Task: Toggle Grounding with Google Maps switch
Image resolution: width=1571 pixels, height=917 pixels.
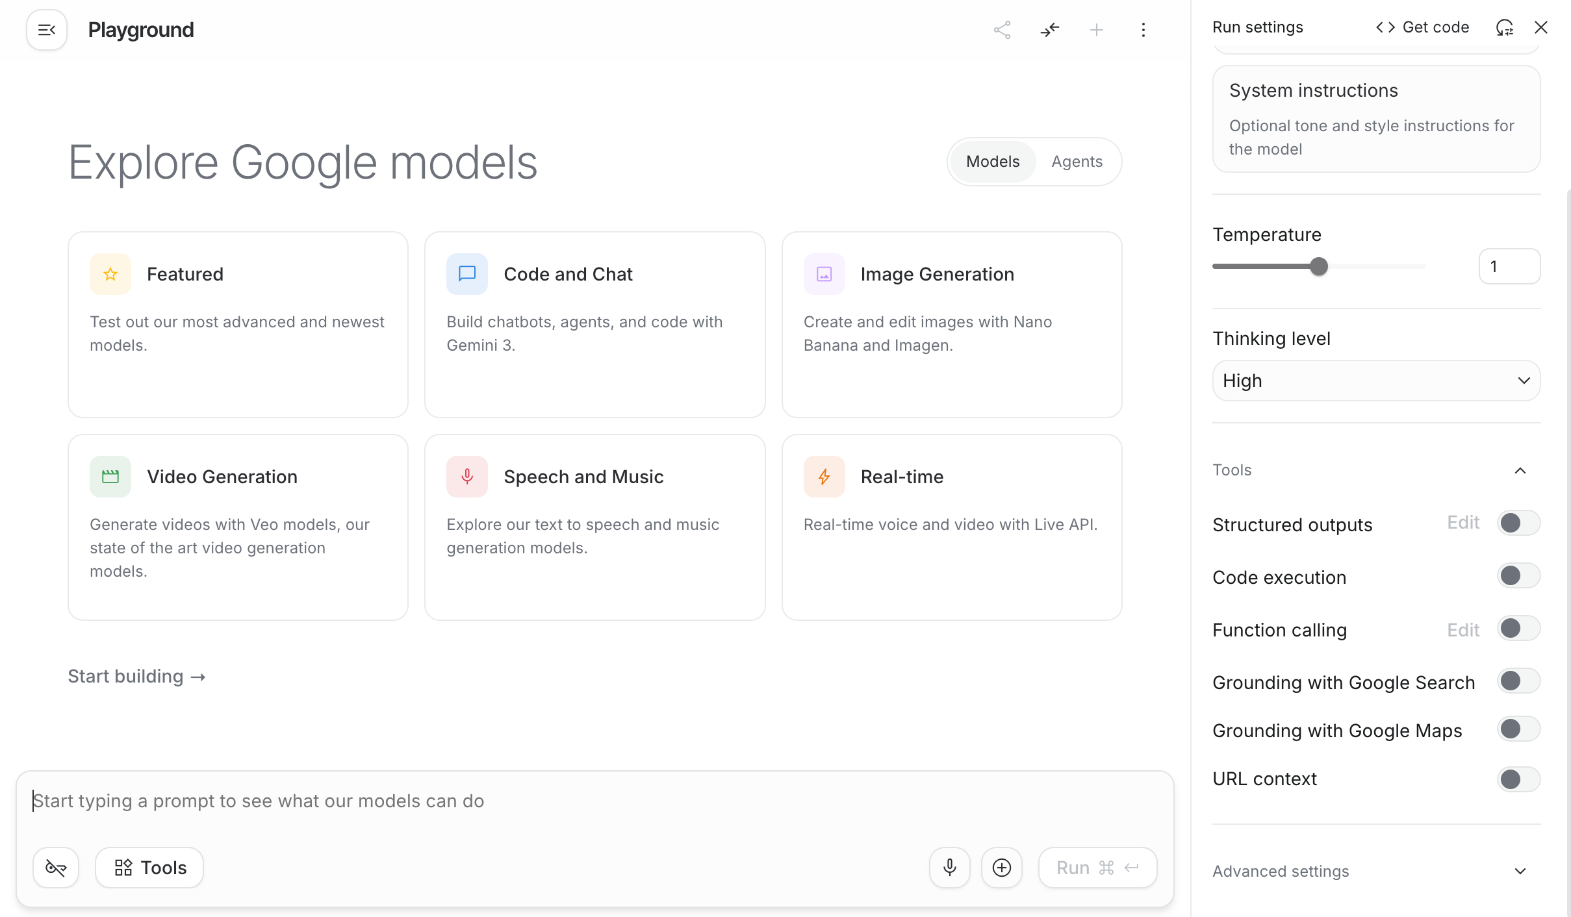Action: pyautogui.click(x=1519, y=729)
